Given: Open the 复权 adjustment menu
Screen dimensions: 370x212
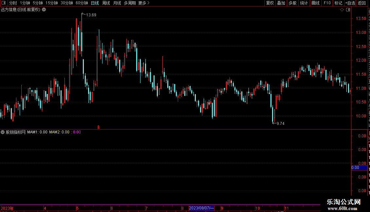Looking at the screenshot, I should click(270, 3).
